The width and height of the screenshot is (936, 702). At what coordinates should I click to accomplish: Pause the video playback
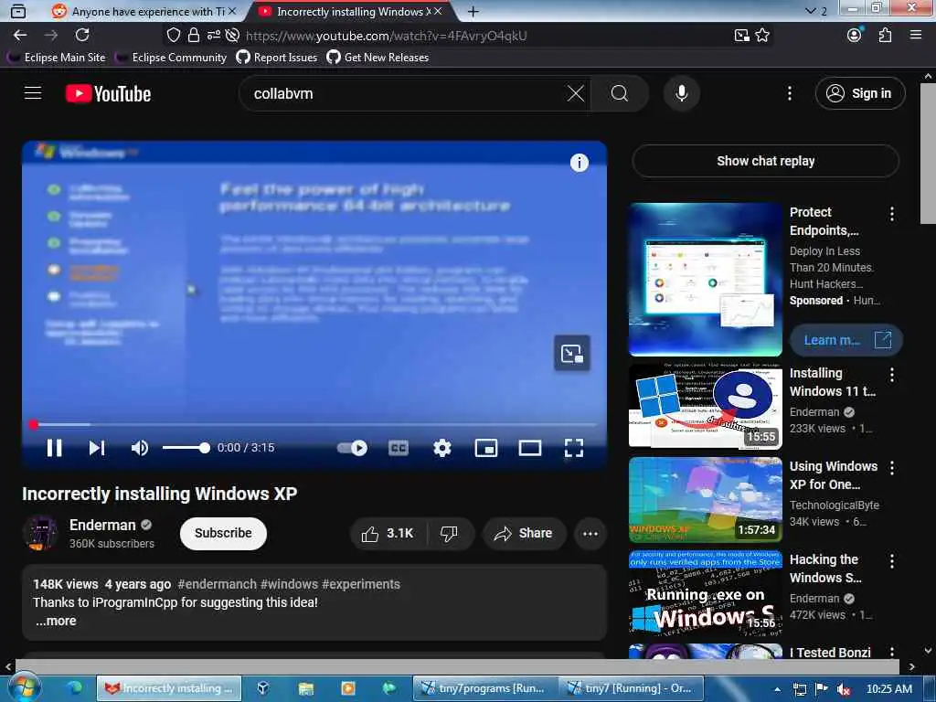[54, 448]
